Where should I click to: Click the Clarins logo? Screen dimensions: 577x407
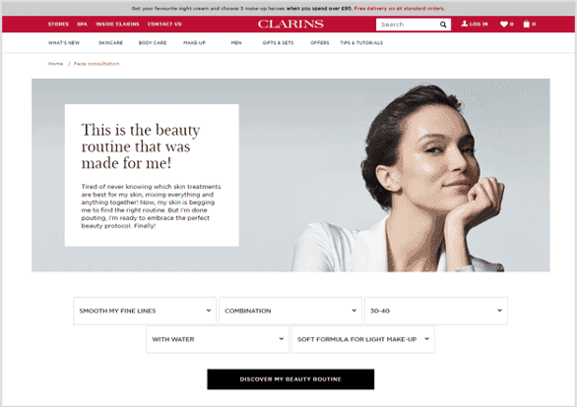(x=290, y=24)
